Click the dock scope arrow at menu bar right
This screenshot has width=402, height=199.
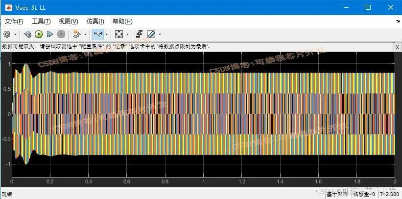coord(398,22)
